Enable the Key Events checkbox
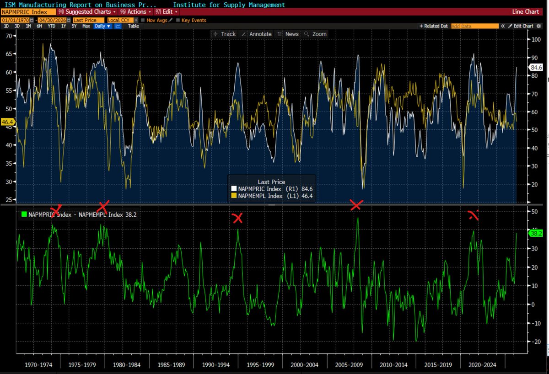The image size is (549, 374). coord(178,20)
